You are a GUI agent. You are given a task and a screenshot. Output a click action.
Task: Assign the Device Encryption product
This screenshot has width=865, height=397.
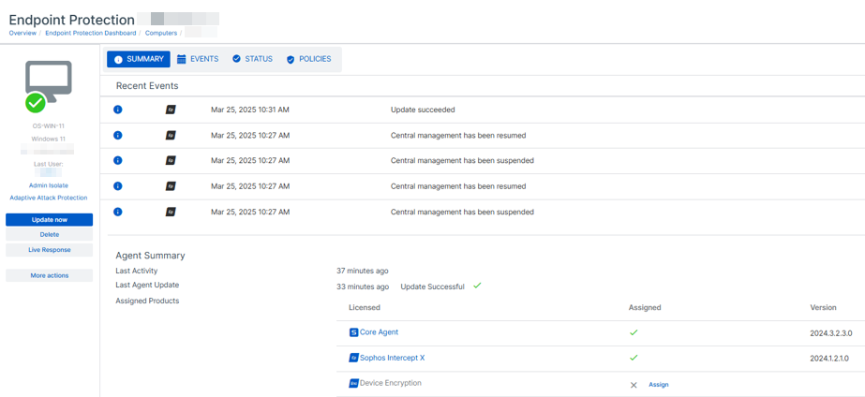[659, 385]
